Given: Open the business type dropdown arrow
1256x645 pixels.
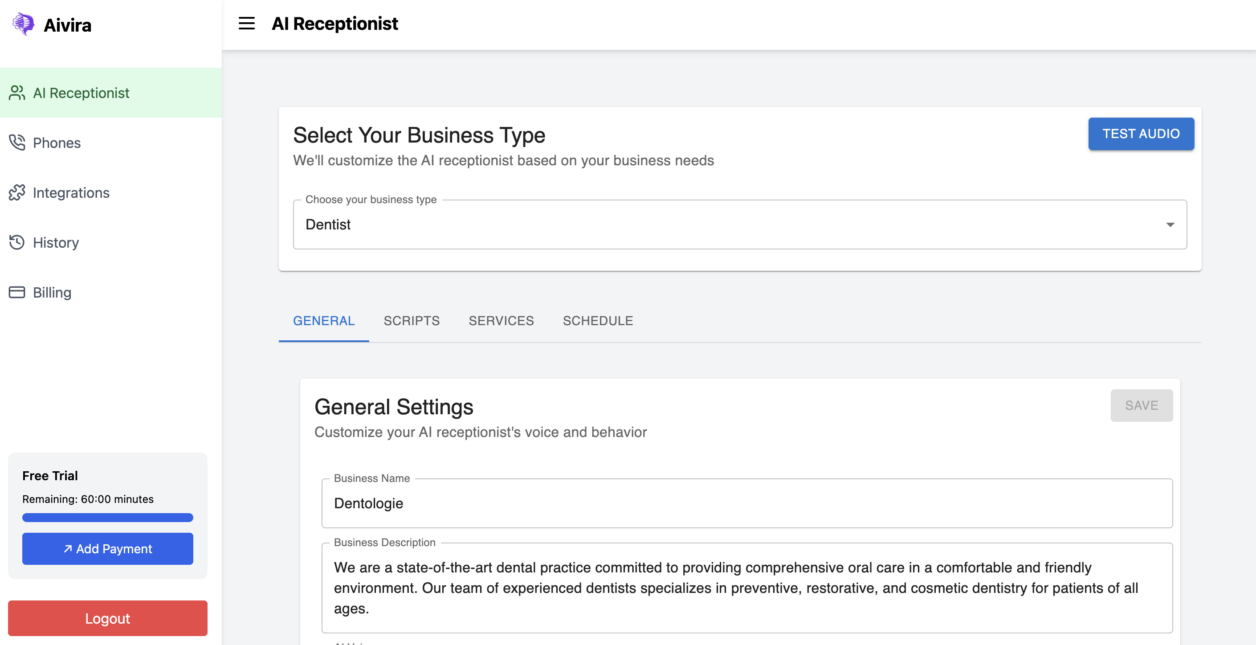Looking at the screenshot, I should pyautogui.click(x=1170, y=224).
